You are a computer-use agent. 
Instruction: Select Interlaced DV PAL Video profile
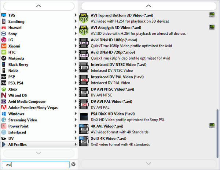147,80
